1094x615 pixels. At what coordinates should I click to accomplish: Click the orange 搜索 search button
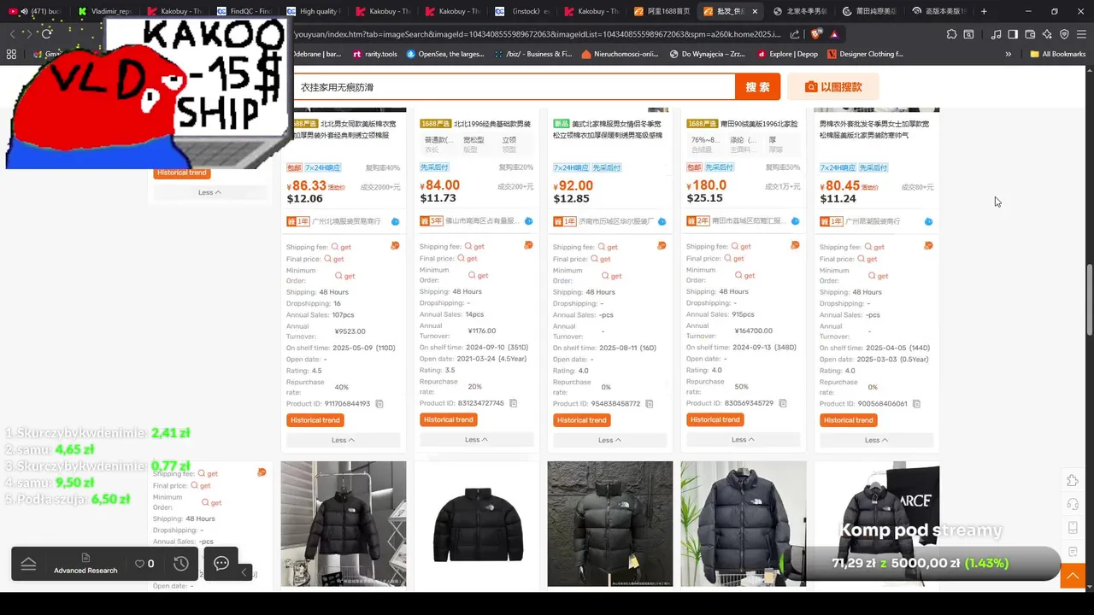point(757,87)
